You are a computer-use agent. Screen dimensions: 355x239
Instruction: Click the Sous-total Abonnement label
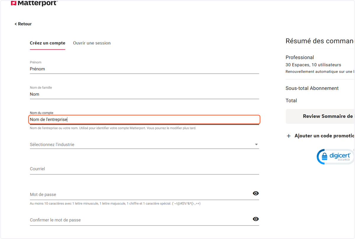pyautogui.click(x=312, y=88)
